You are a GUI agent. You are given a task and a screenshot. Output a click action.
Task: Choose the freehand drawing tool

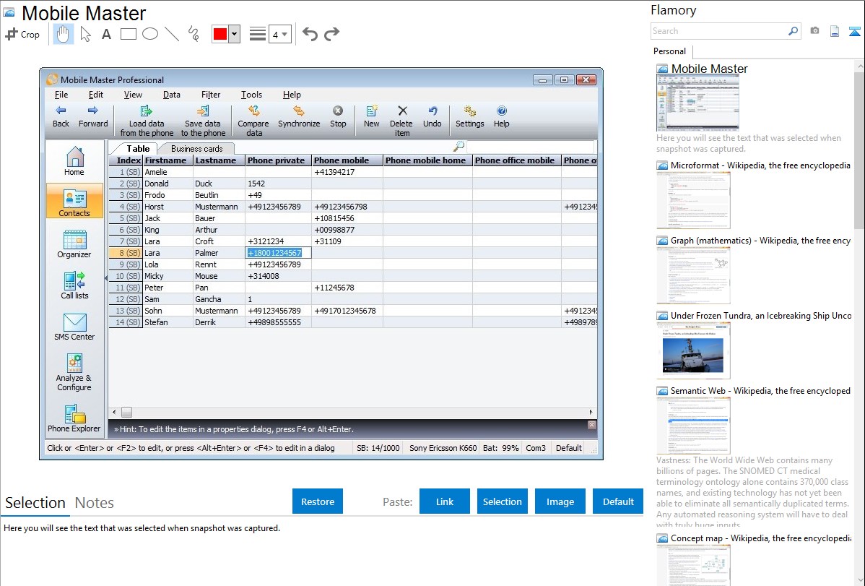point(194,34)
